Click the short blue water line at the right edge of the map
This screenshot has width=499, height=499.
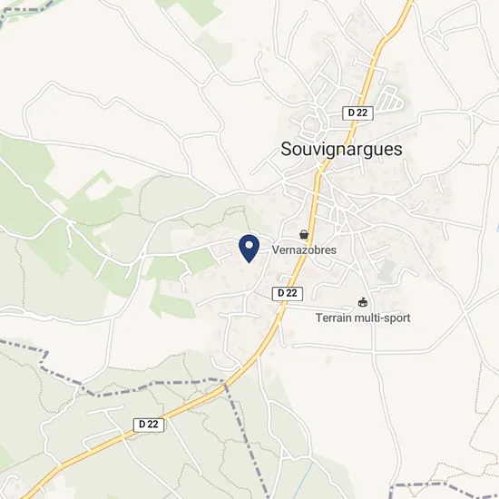(x=497, y=226)
